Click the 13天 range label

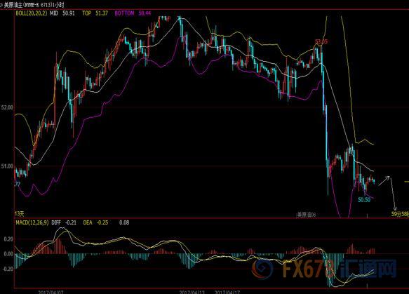[19, 214]
